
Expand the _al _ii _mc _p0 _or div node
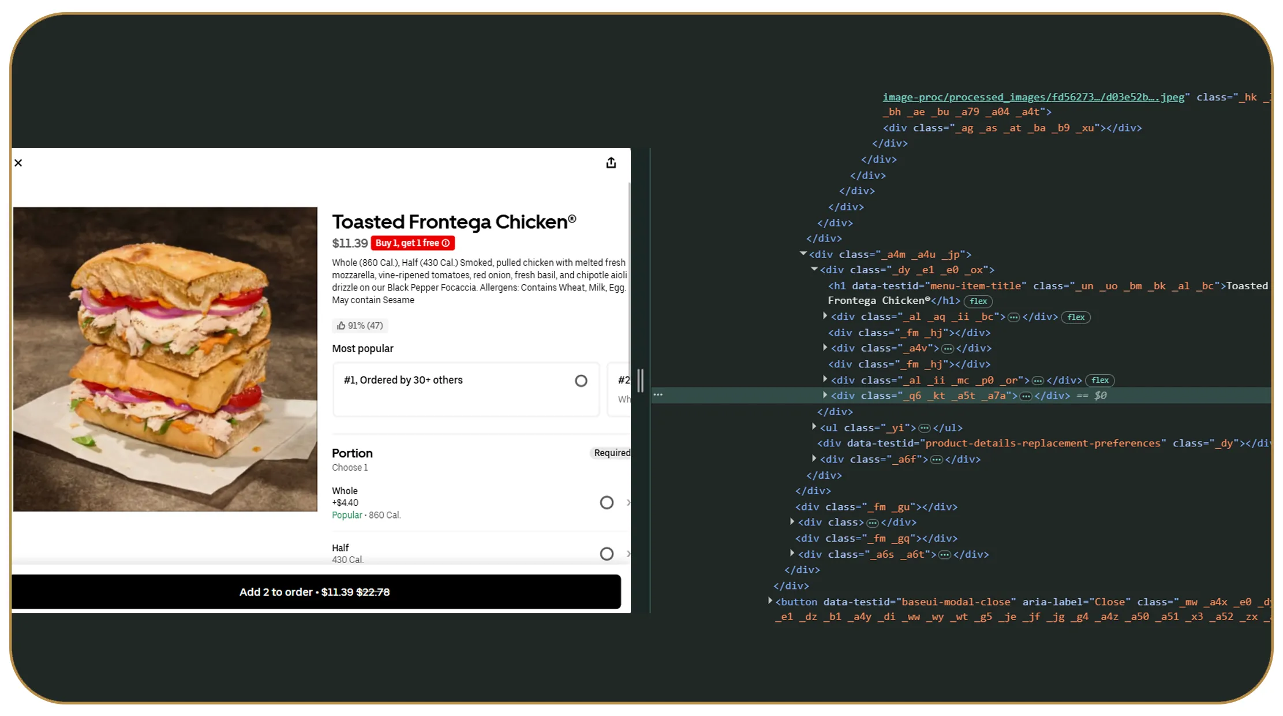(x=825, y=379)
